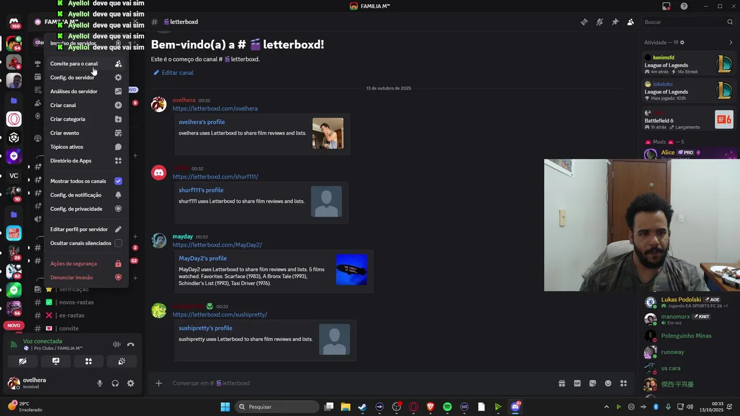Click NOVO unread indicator in server list
740x416 pixels.
[x=14, y=326]
